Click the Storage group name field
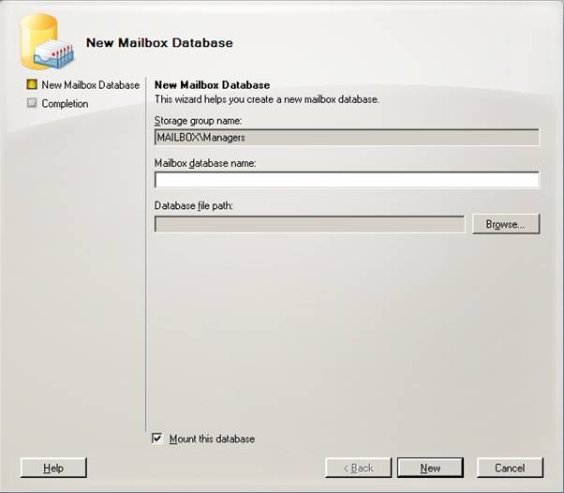Screen dimensions: 564x493 (x=347, y=137)
